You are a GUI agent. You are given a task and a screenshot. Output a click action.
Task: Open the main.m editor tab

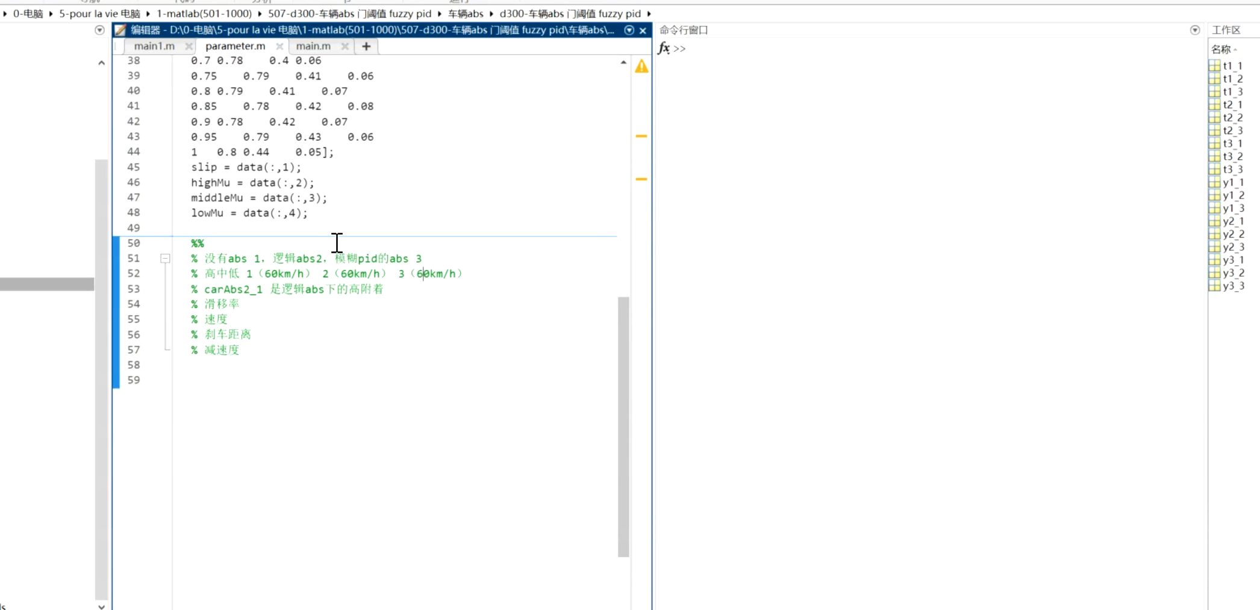point(313,46)
